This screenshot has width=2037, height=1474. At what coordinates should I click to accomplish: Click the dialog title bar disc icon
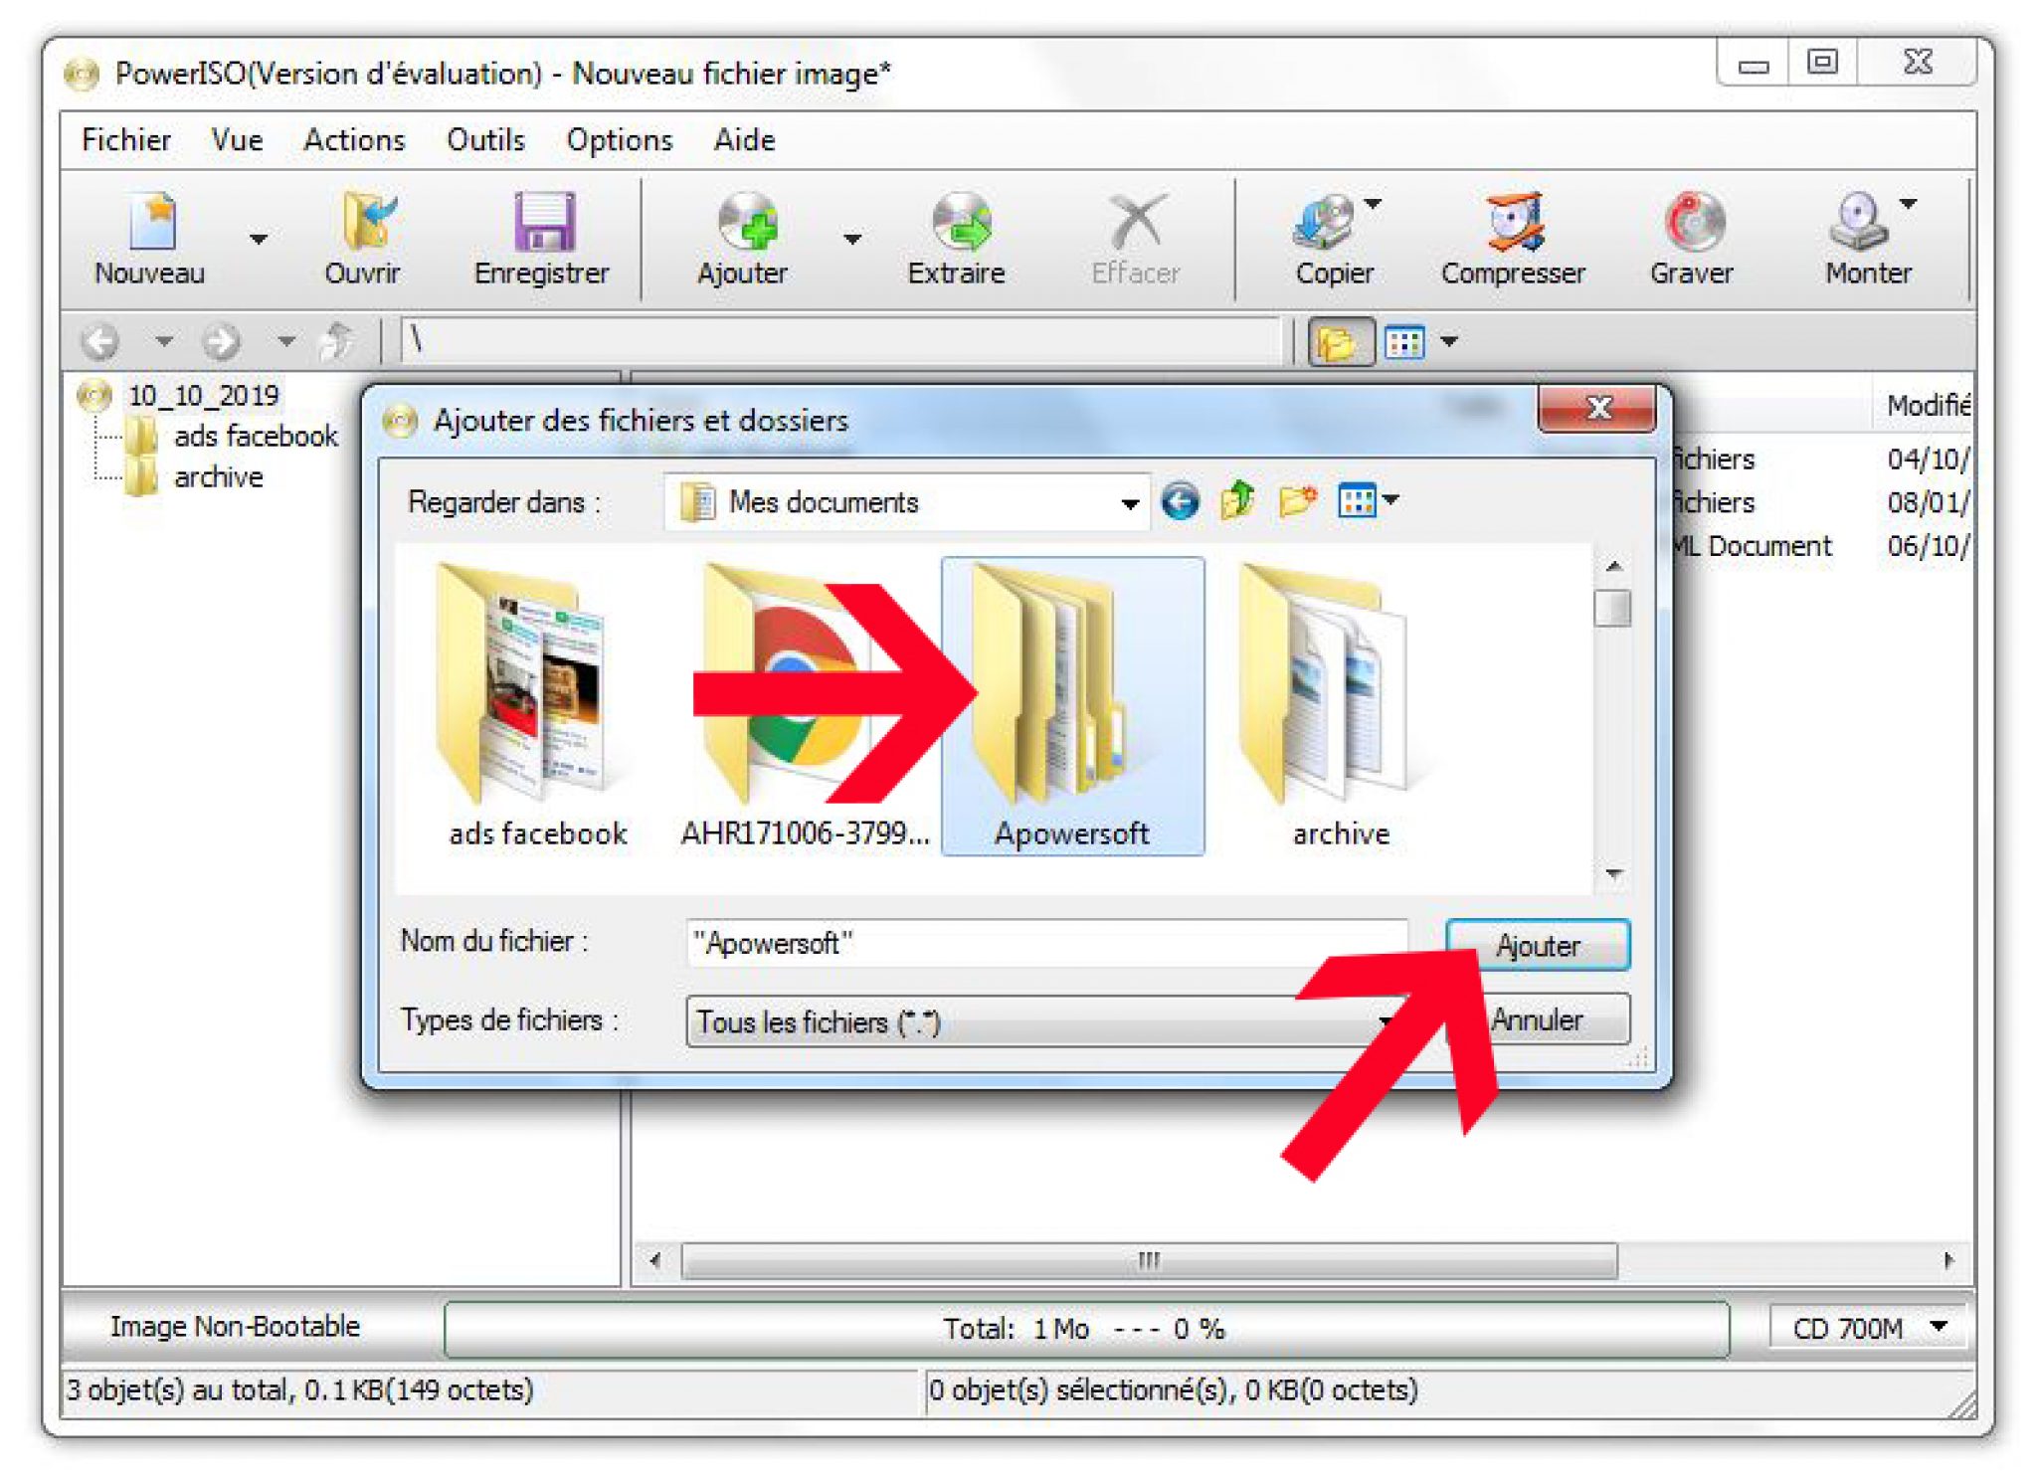[x=400, y=422]
